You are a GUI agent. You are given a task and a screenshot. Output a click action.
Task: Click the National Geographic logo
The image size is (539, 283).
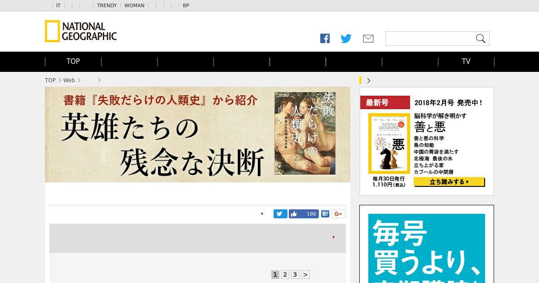click(x=81, y=31)
